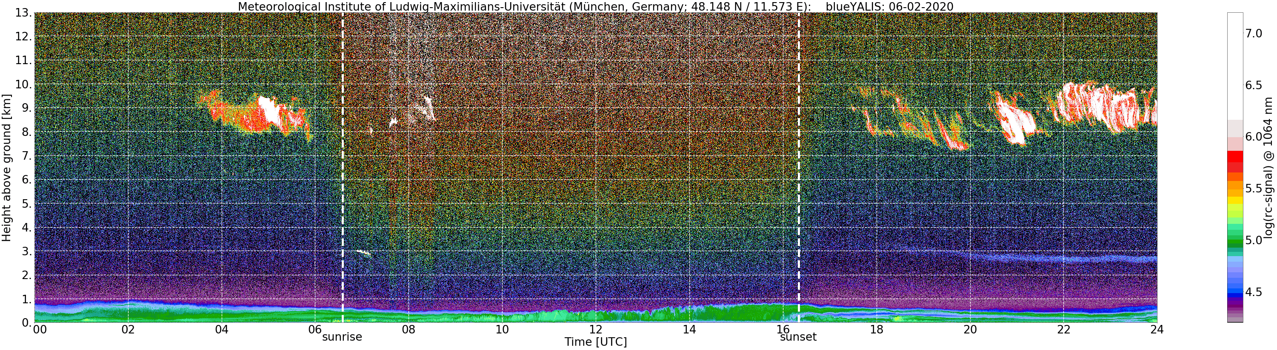Viewport: 1277px width, 350px height.
Task: Click the x-axis tick label 02
Action: [128, 329]
